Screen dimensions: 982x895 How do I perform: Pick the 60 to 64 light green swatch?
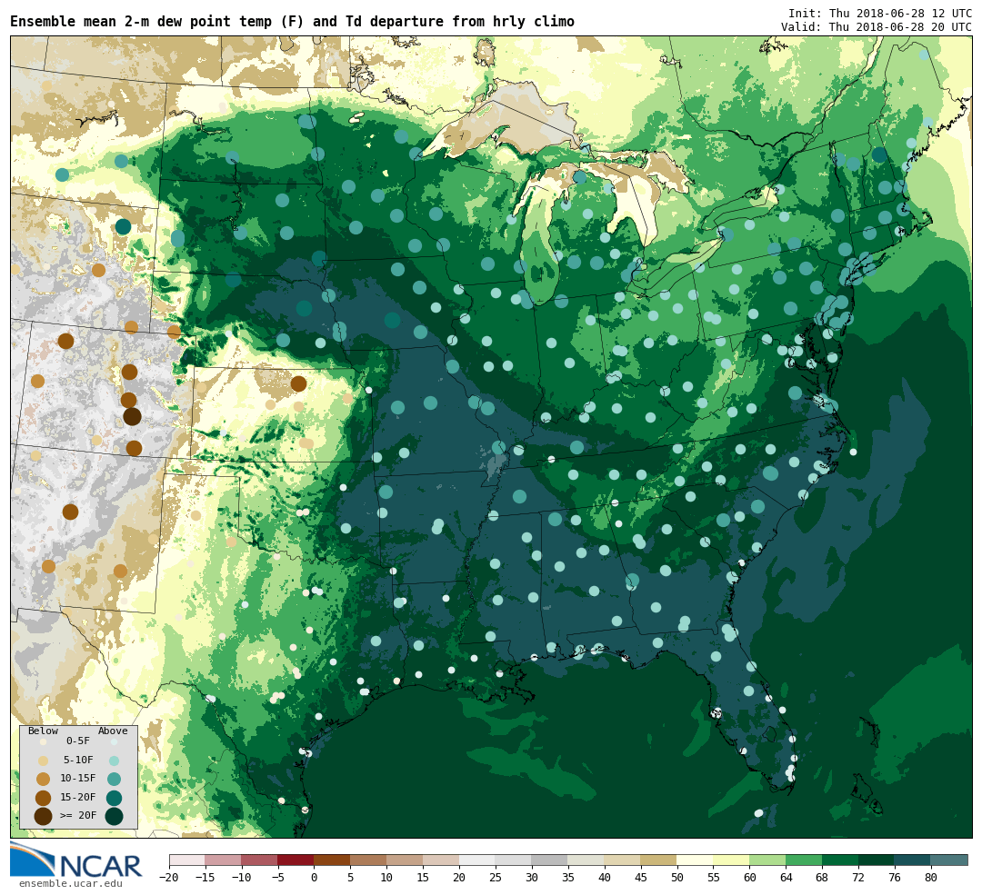coord(767,860)
